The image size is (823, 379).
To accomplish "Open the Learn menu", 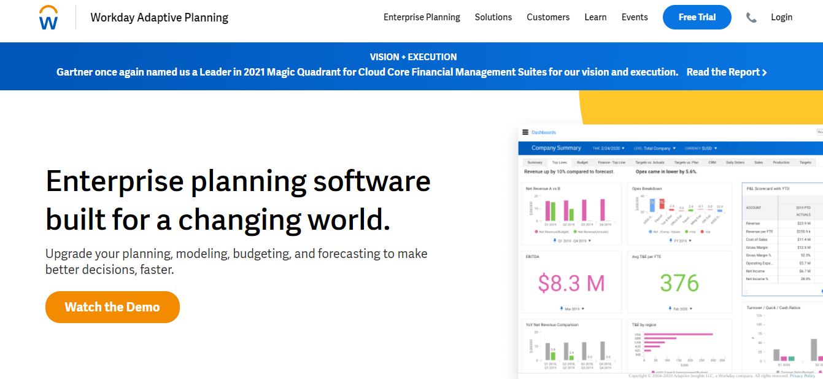I will coord(595,17).
